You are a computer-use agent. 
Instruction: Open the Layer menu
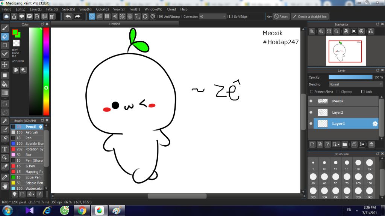(x=36, y=9)
